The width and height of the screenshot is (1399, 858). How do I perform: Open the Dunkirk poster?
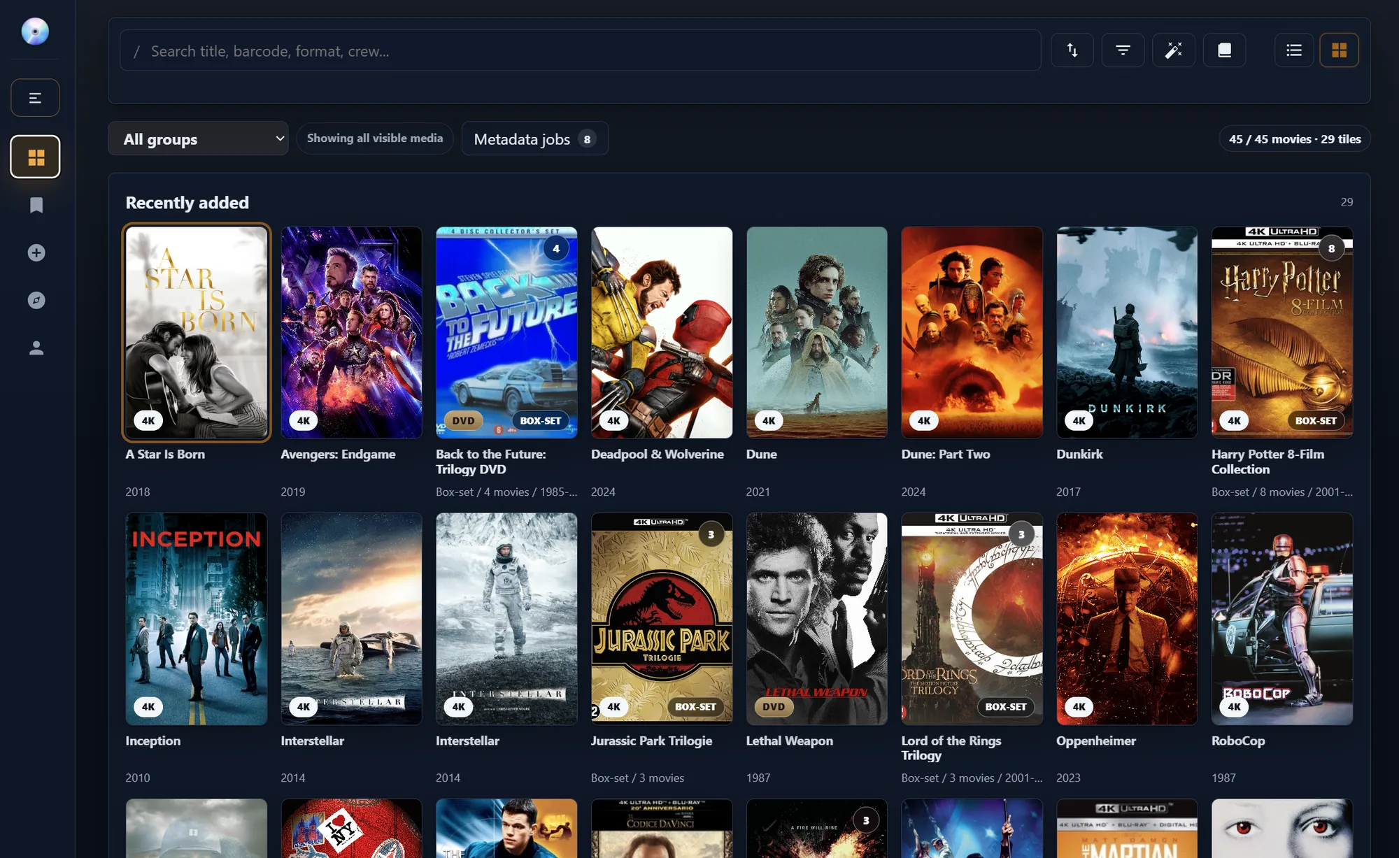click(x=1127, y=332)
